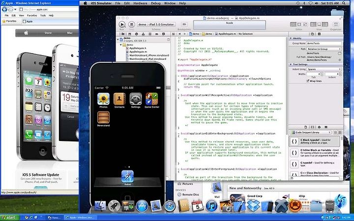Open the Trash in the Dock
The image size is (354, 221).
(x=330, y=206)
